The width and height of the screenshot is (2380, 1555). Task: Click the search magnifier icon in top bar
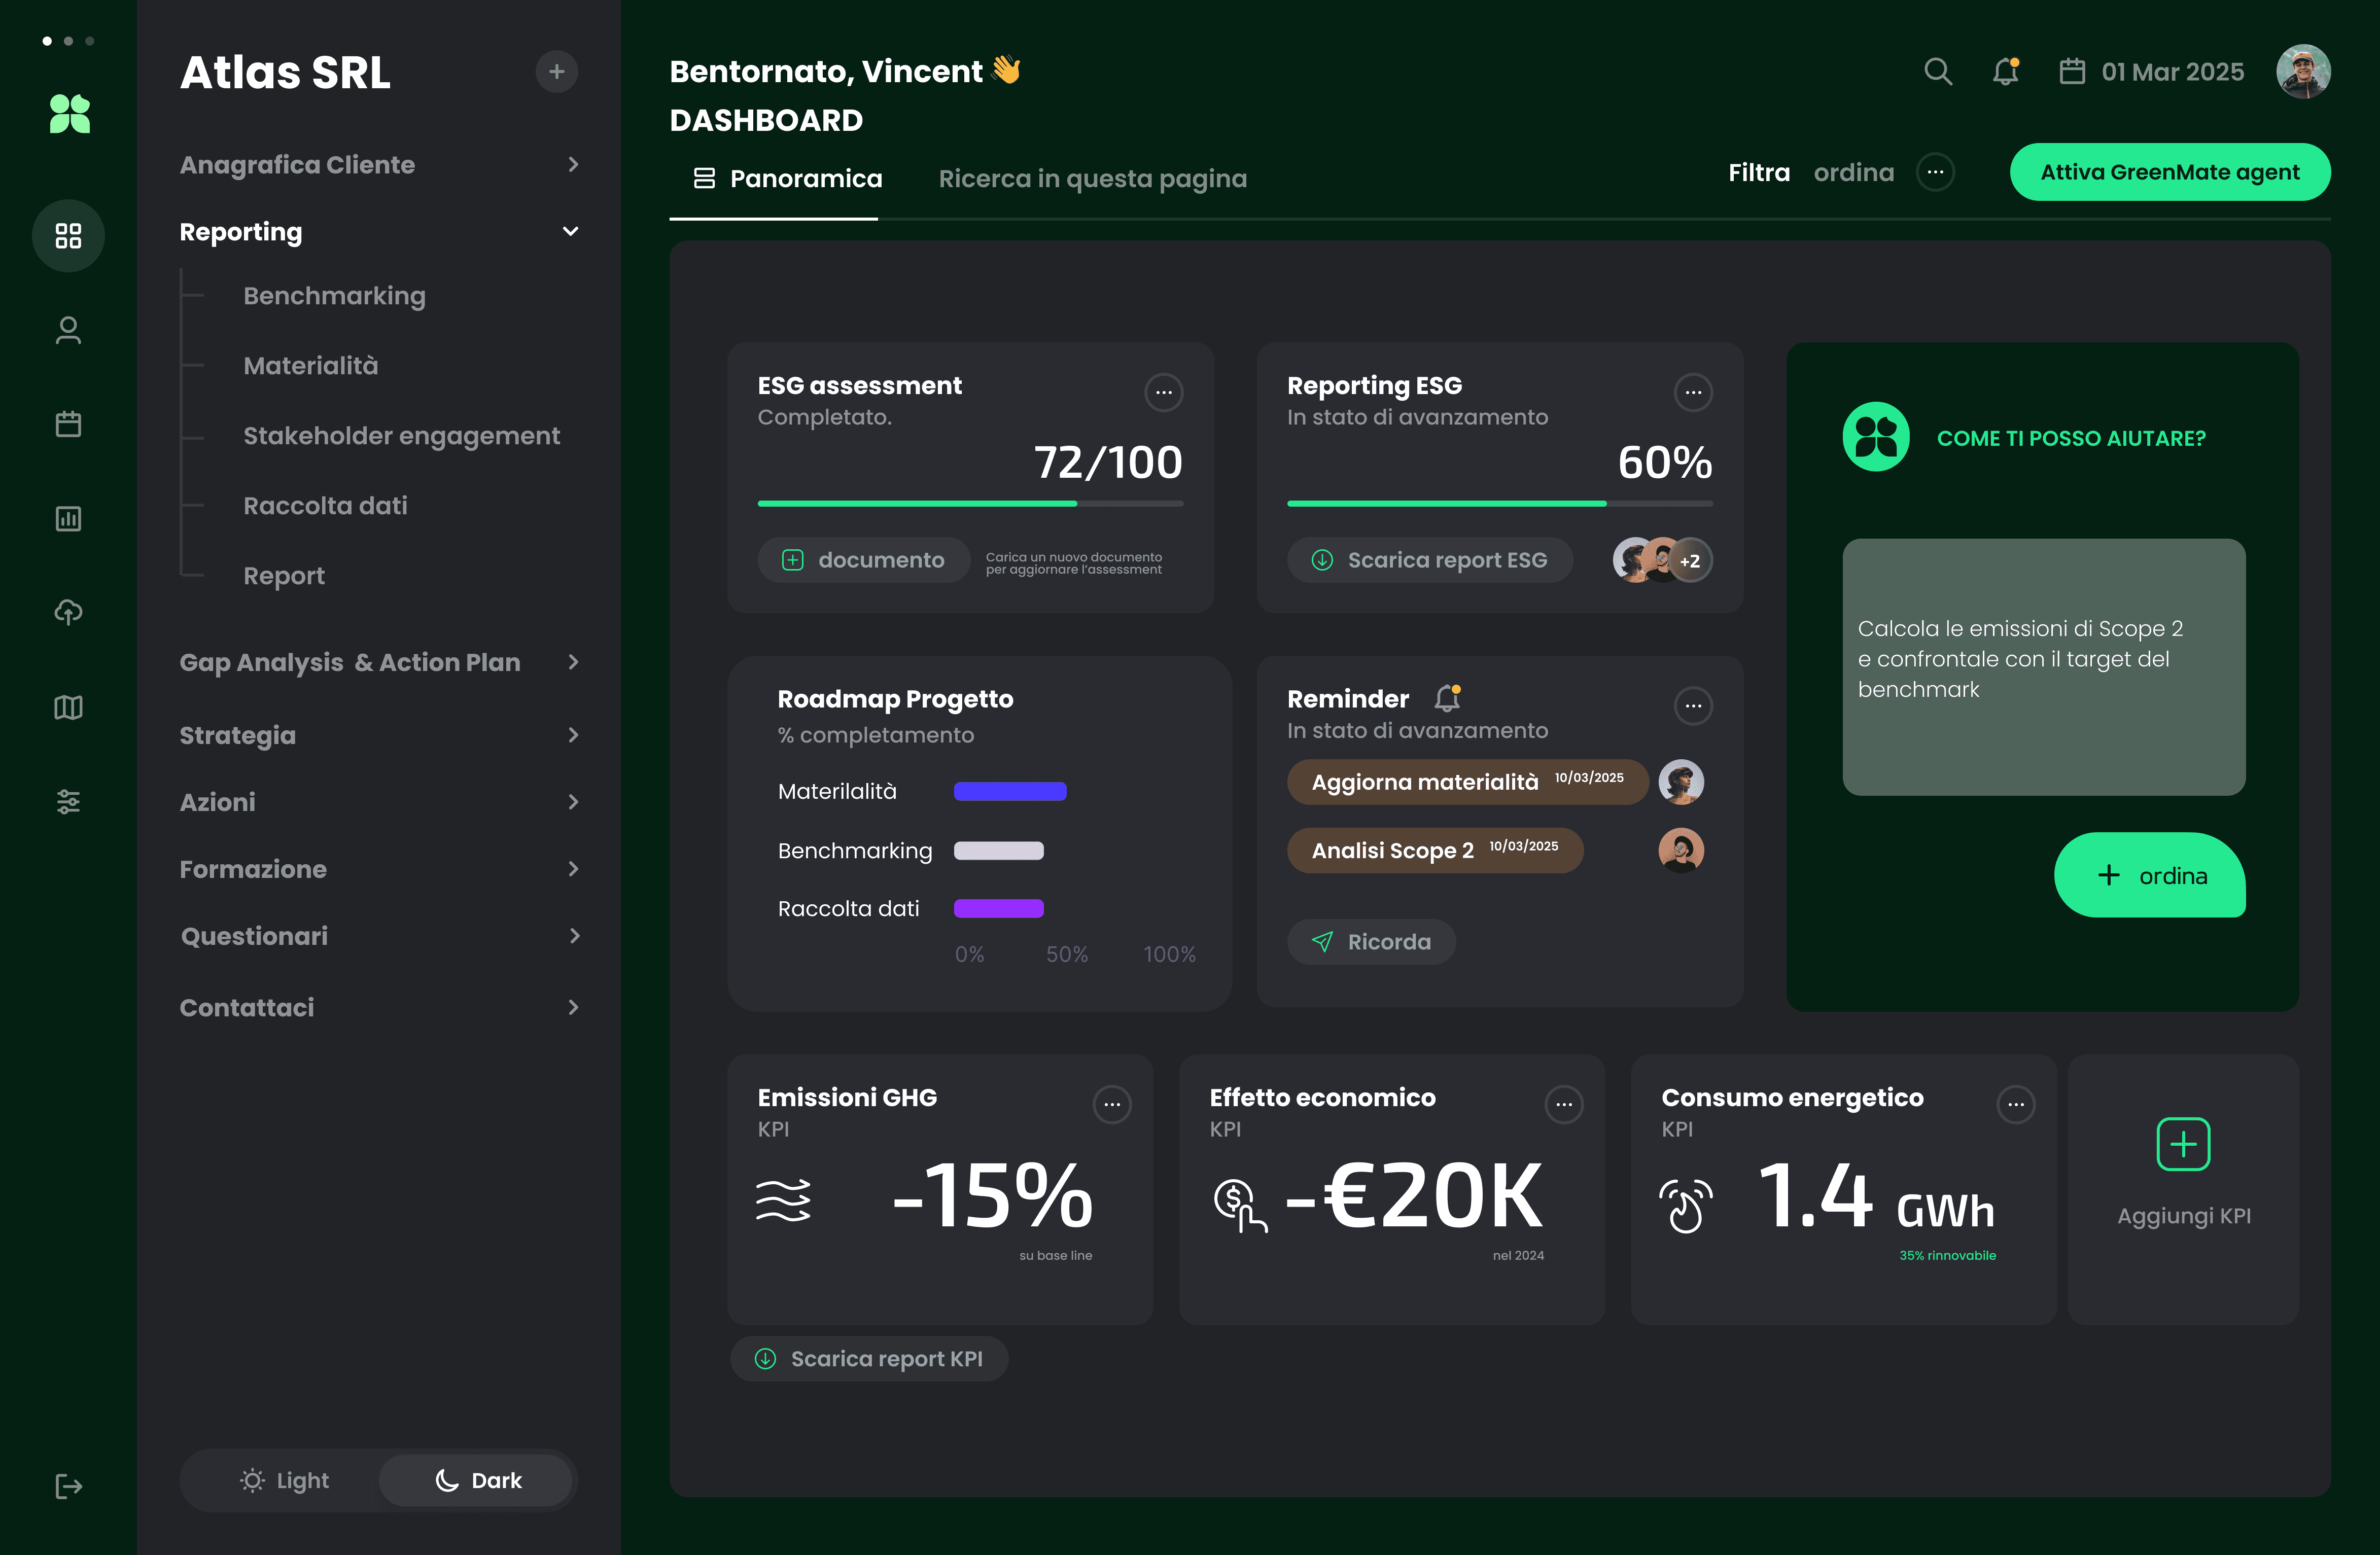coord(1938,71)
